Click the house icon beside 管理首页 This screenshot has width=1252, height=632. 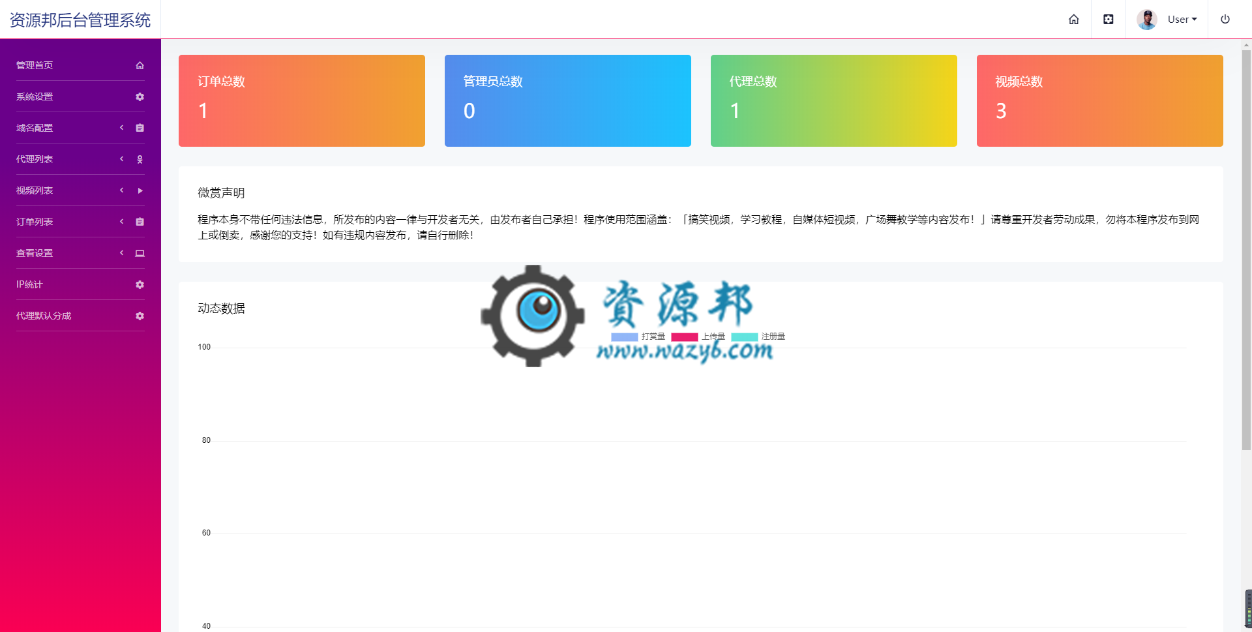140,65
